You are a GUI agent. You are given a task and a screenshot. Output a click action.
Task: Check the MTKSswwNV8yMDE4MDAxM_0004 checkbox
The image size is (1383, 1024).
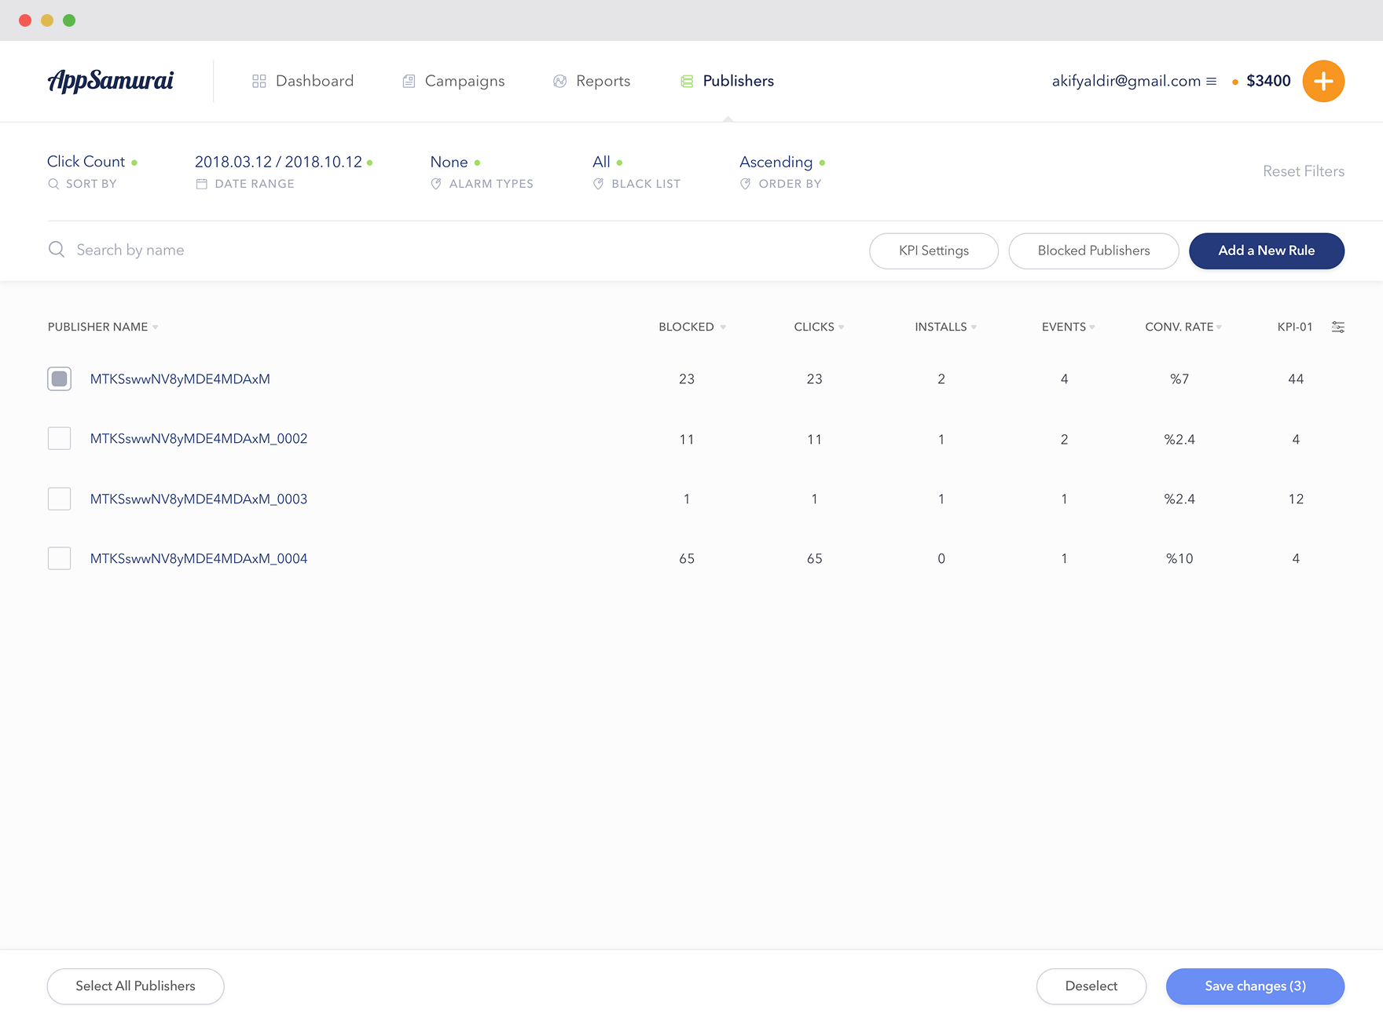tap(59, 558)
